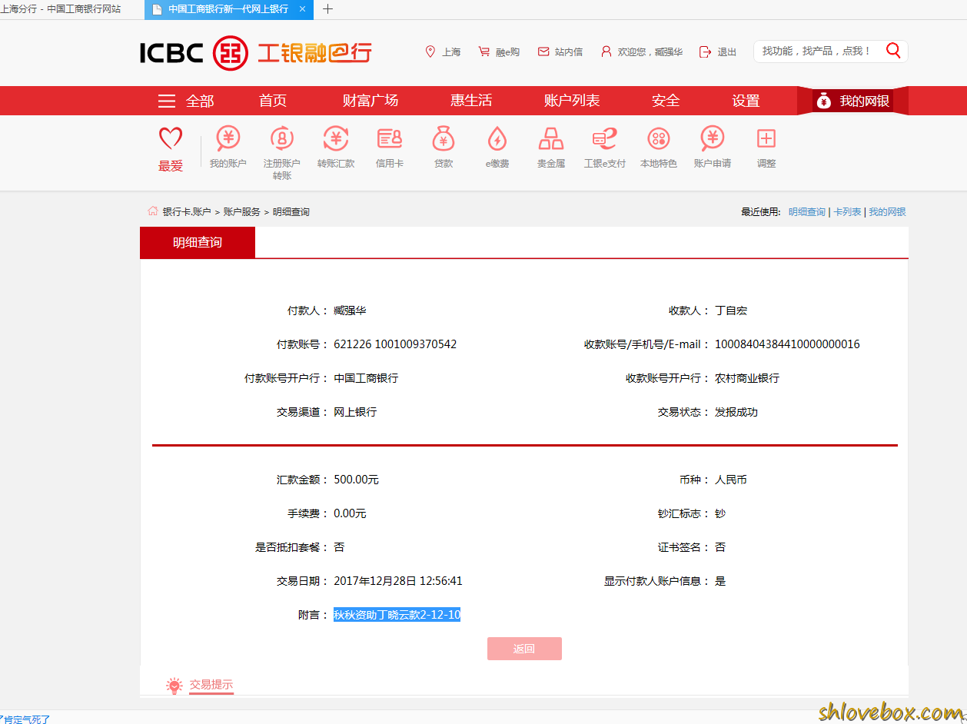Open 贷款 money bag icon
Viewport: 967px width, 724px height.
pos(444,138)
